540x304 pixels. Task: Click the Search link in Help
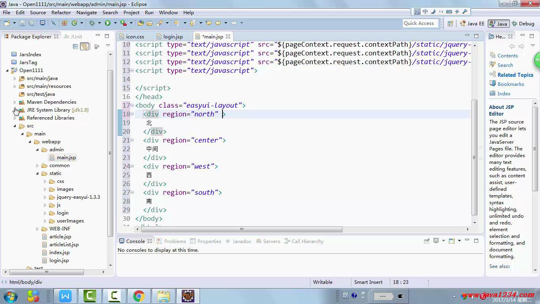coord(505,65)
